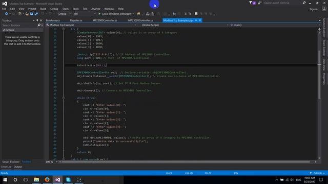This screenshot has width=328, height=184.
Task: Open the Edit menu
Action: 12,9
